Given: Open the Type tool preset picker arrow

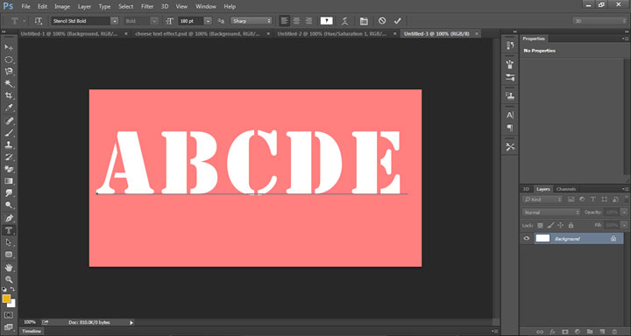Looking at the screenshot, I should click(x=25, y=21).
